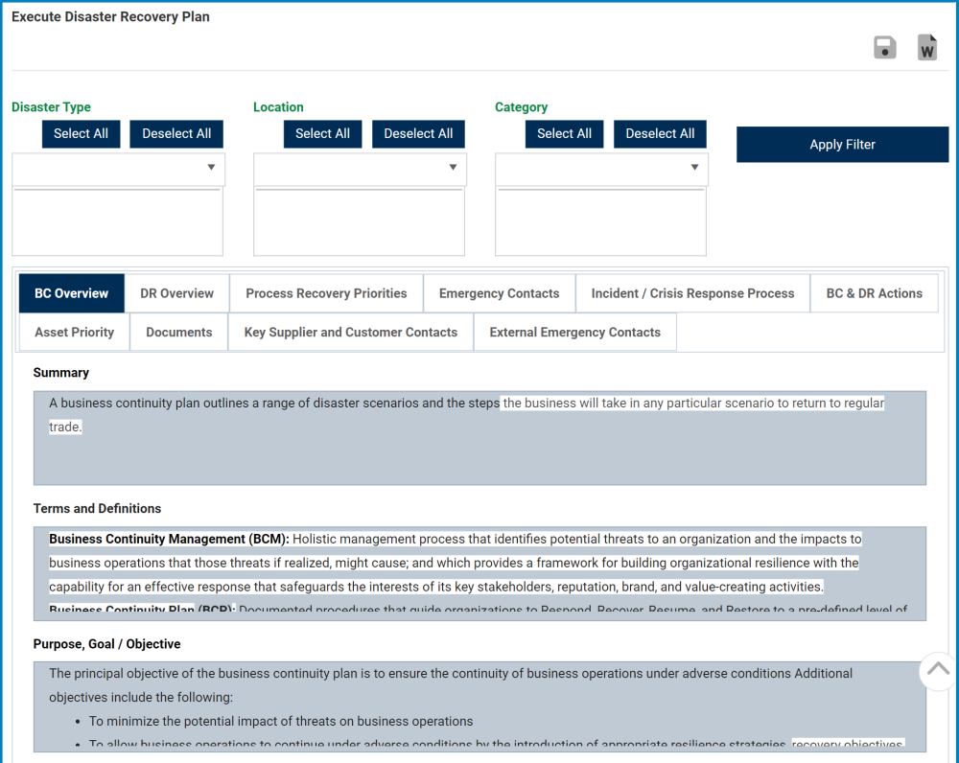Open the Asset Priority tab
Screen dimensions: 959x763
pyautogui.click(x=74, y=332)
